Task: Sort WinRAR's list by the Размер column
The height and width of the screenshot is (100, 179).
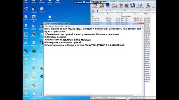Action: pyautogui.click(x=109, y=14)
